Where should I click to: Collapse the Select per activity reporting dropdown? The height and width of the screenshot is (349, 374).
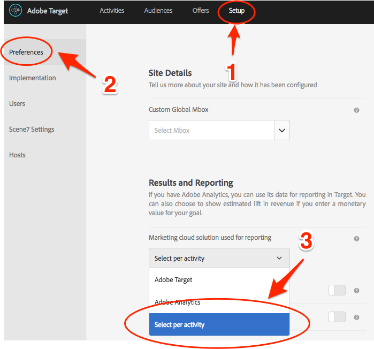[x=219, y=258]
